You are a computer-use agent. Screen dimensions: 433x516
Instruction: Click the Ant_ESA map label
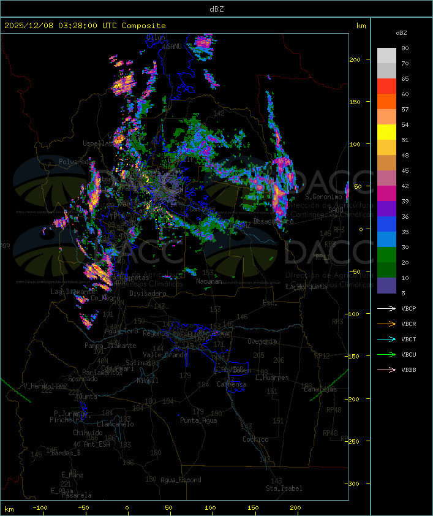point(97,444)
